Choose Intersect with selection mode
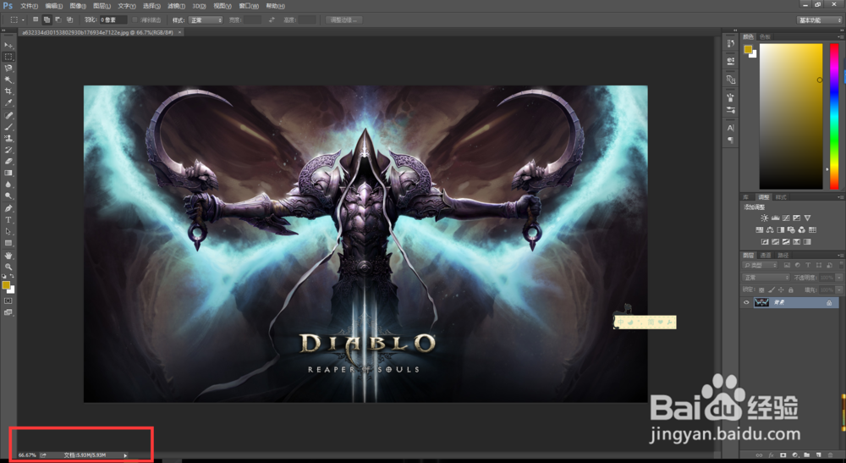This screenshot has width=846, height=463. click(x=69, y=19)
